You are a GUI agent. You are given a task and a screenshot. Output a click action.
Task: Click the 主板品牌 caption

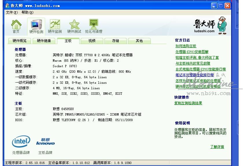(45, 153)
